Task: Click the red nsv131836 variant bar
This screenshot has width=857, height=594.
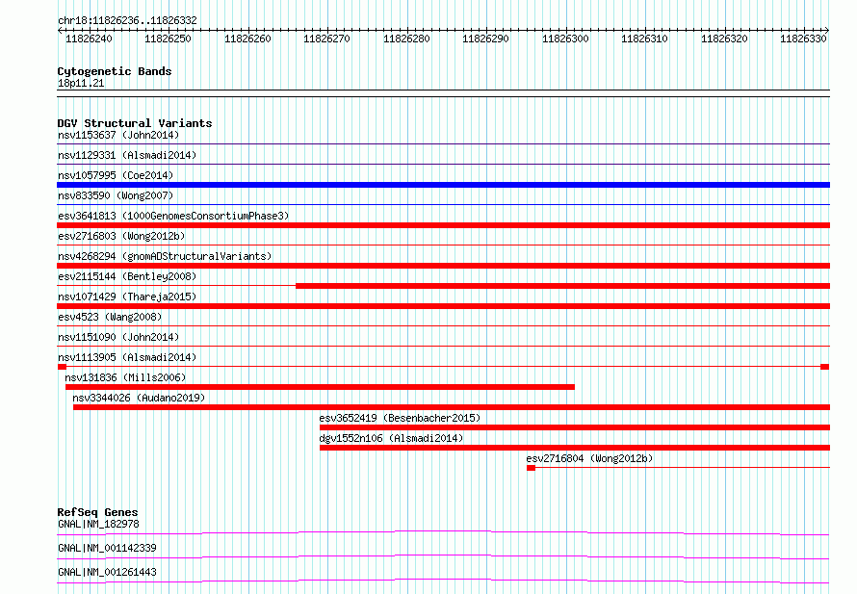Action: point(320,387)
